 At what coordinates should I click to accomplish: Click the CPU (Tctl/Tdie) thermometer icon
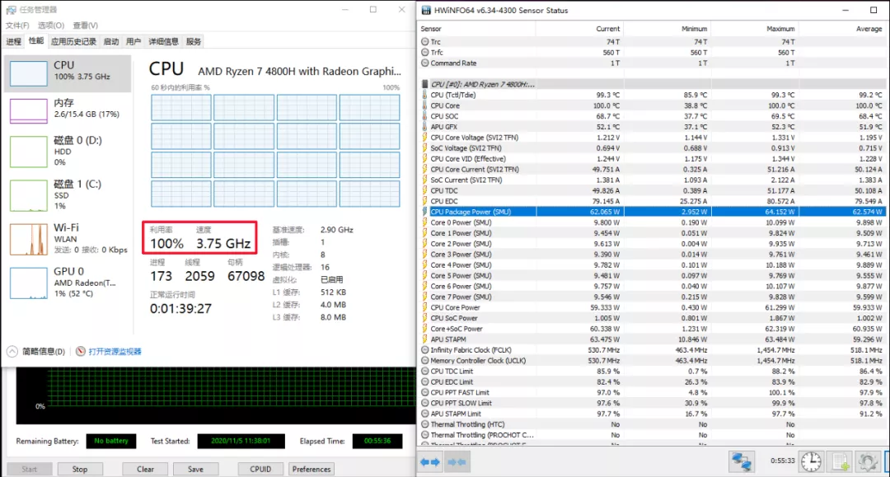click(x=424, y=95)
